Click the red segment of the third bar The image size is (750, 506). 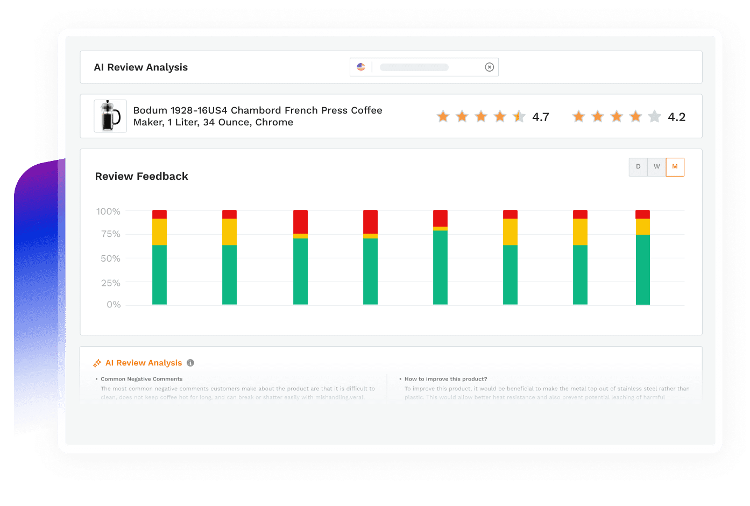pos(300,222)
